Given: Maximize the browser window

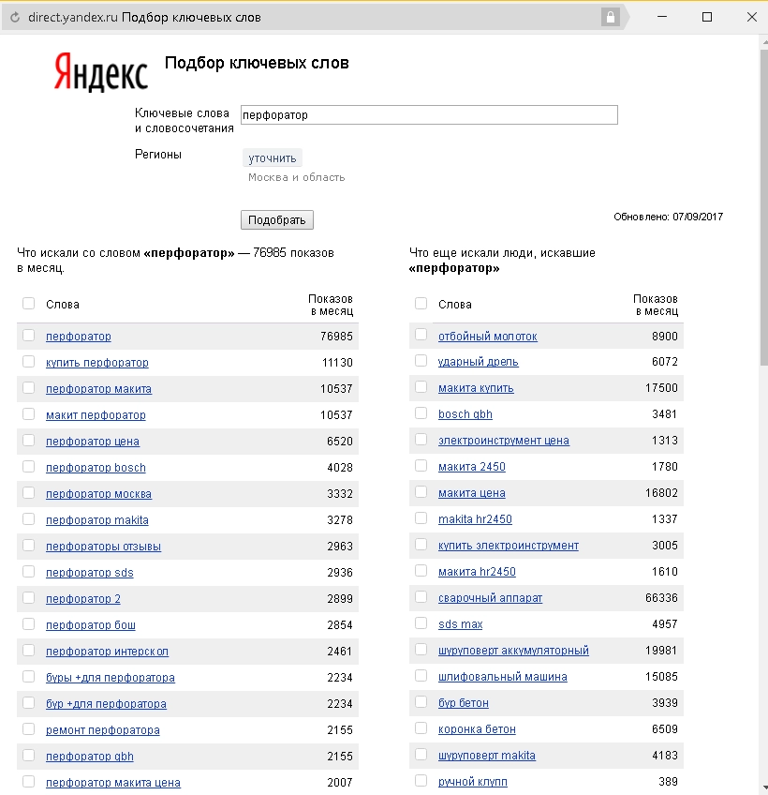Looking at the screenshot, I should [x=707, y=17].
